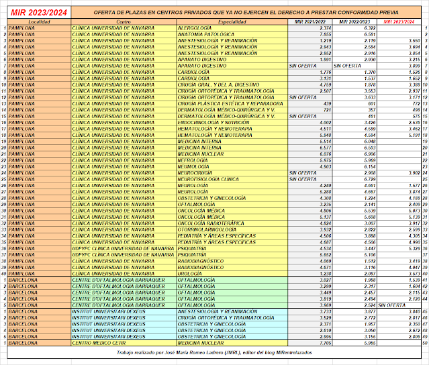
Task: Select the value 1.224 in the Obstetricia row
Action: click(x=370, y=198)
